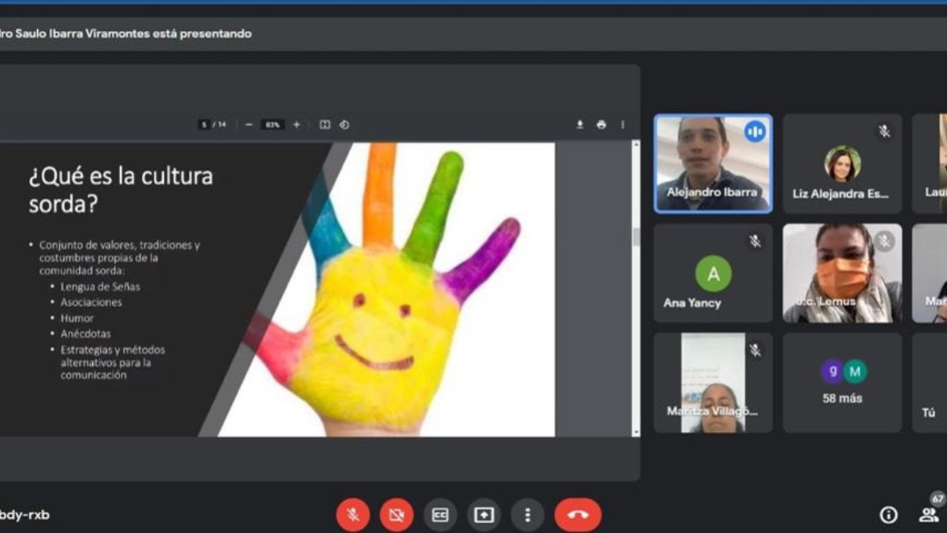Download the presented PDF document
Viewport: 947px width, 533px height.
pyautogui.click(x=580, y=125)
